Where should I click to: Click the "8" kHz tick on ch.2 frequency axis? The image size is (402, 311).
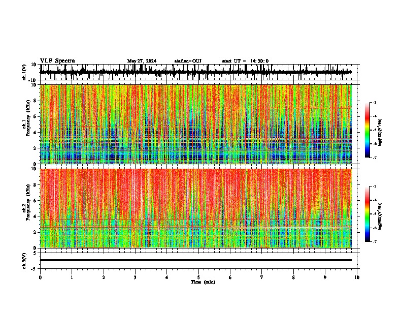point(35,185)
